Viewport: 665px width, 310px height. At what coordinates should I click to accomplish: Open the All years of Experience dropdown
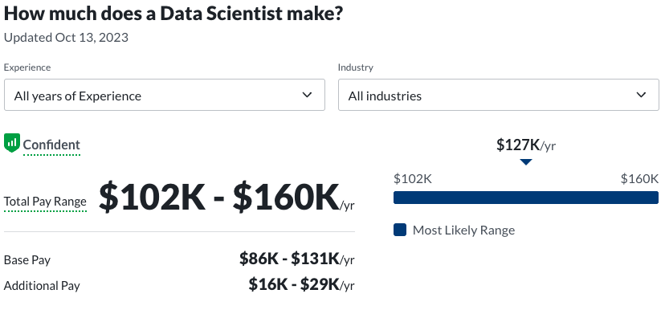[x=165, y=95]
